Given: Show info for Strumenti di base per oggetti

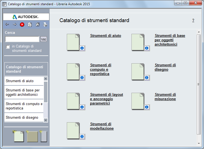Looking at the screenshot, I should [147, 48].
